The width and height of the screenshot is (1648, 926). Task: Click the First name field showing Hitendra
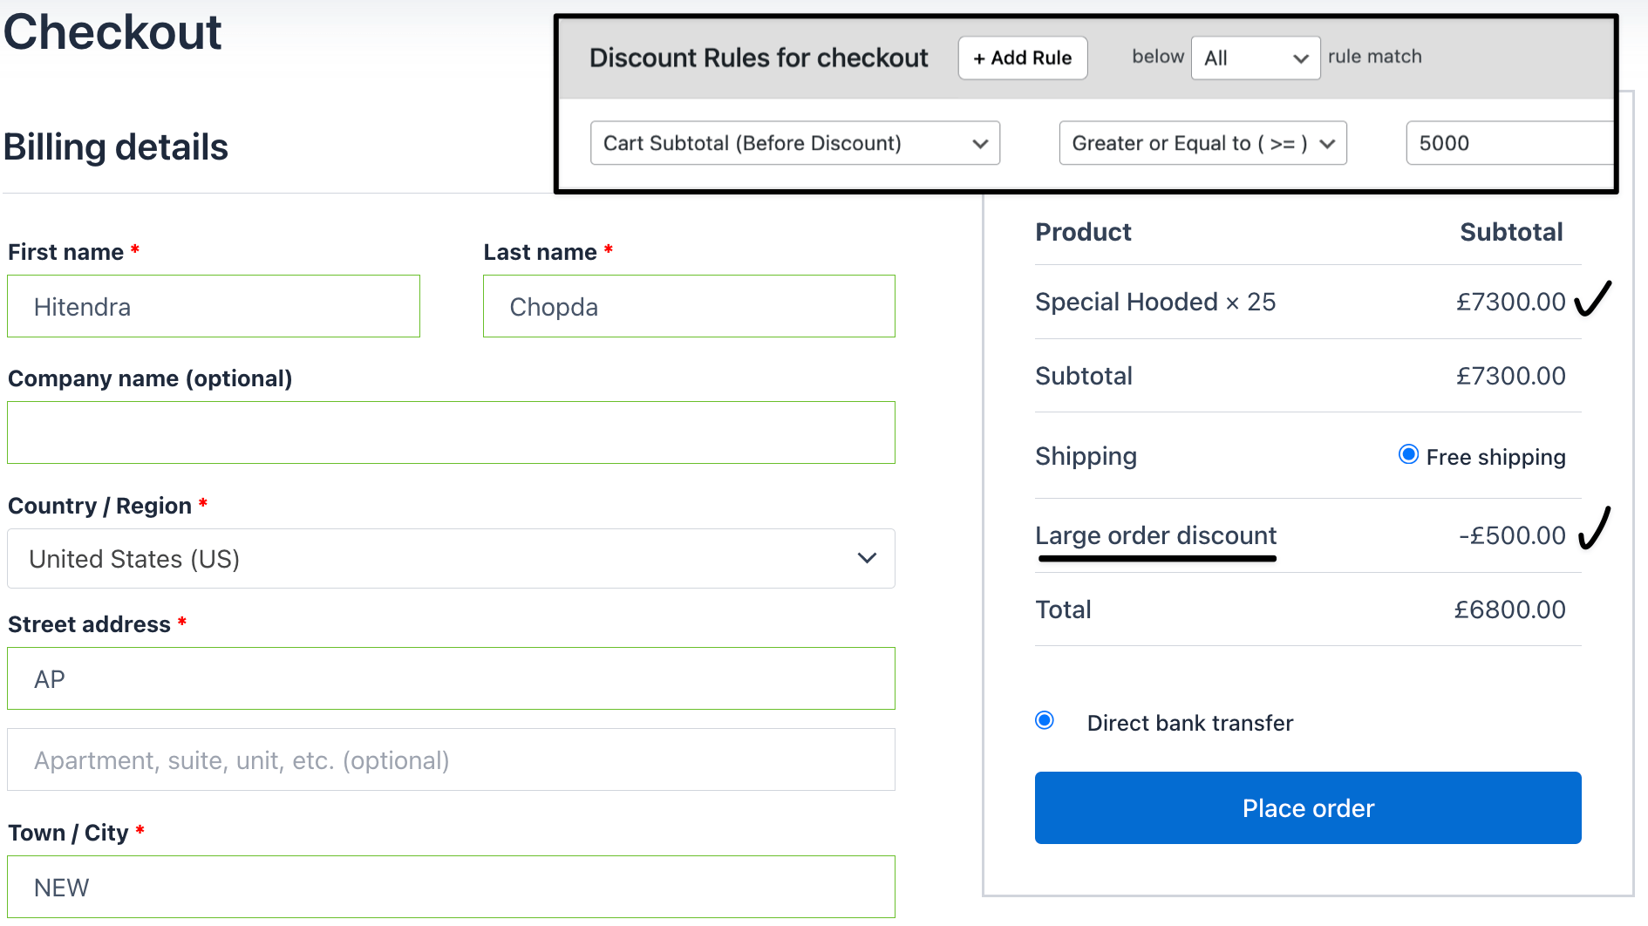point(213,306)
